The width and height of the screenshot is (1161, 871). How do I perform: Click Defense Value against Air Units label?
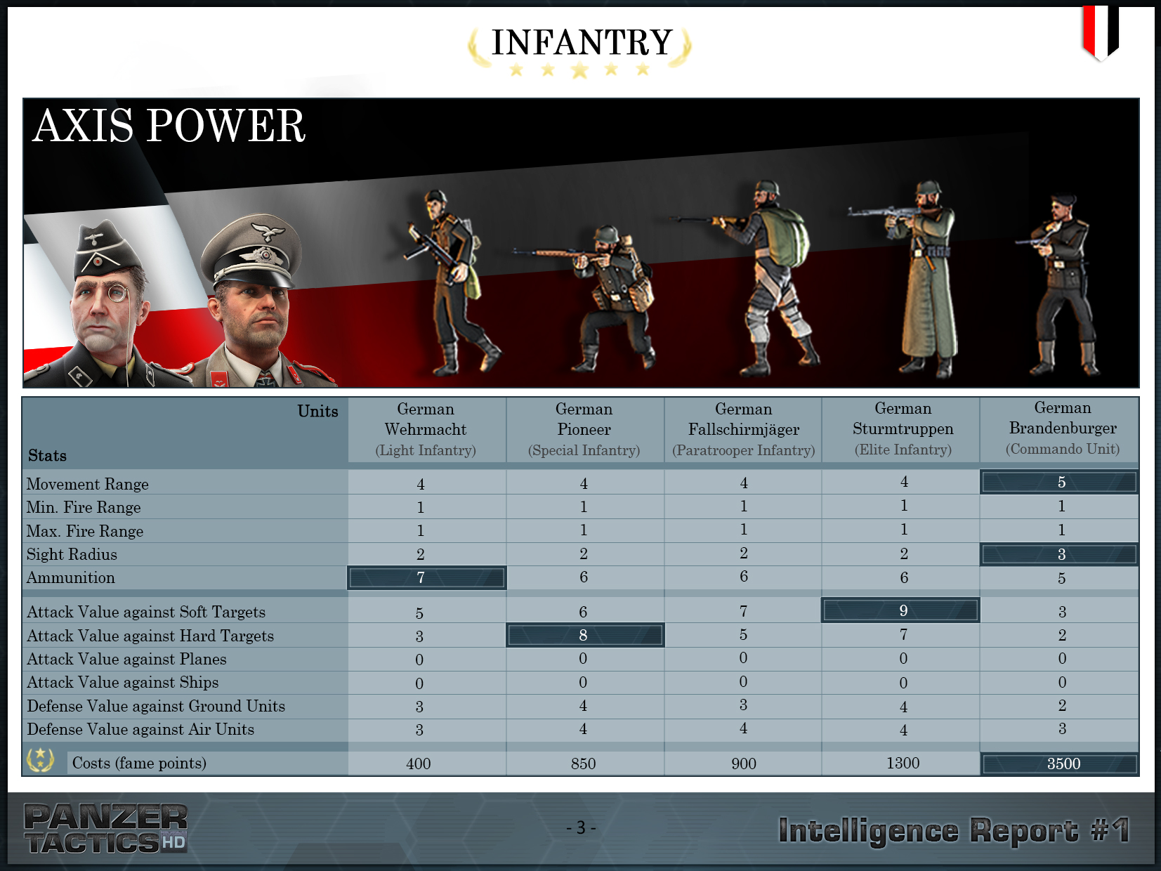pyautogui.click(x=140, y=729)
